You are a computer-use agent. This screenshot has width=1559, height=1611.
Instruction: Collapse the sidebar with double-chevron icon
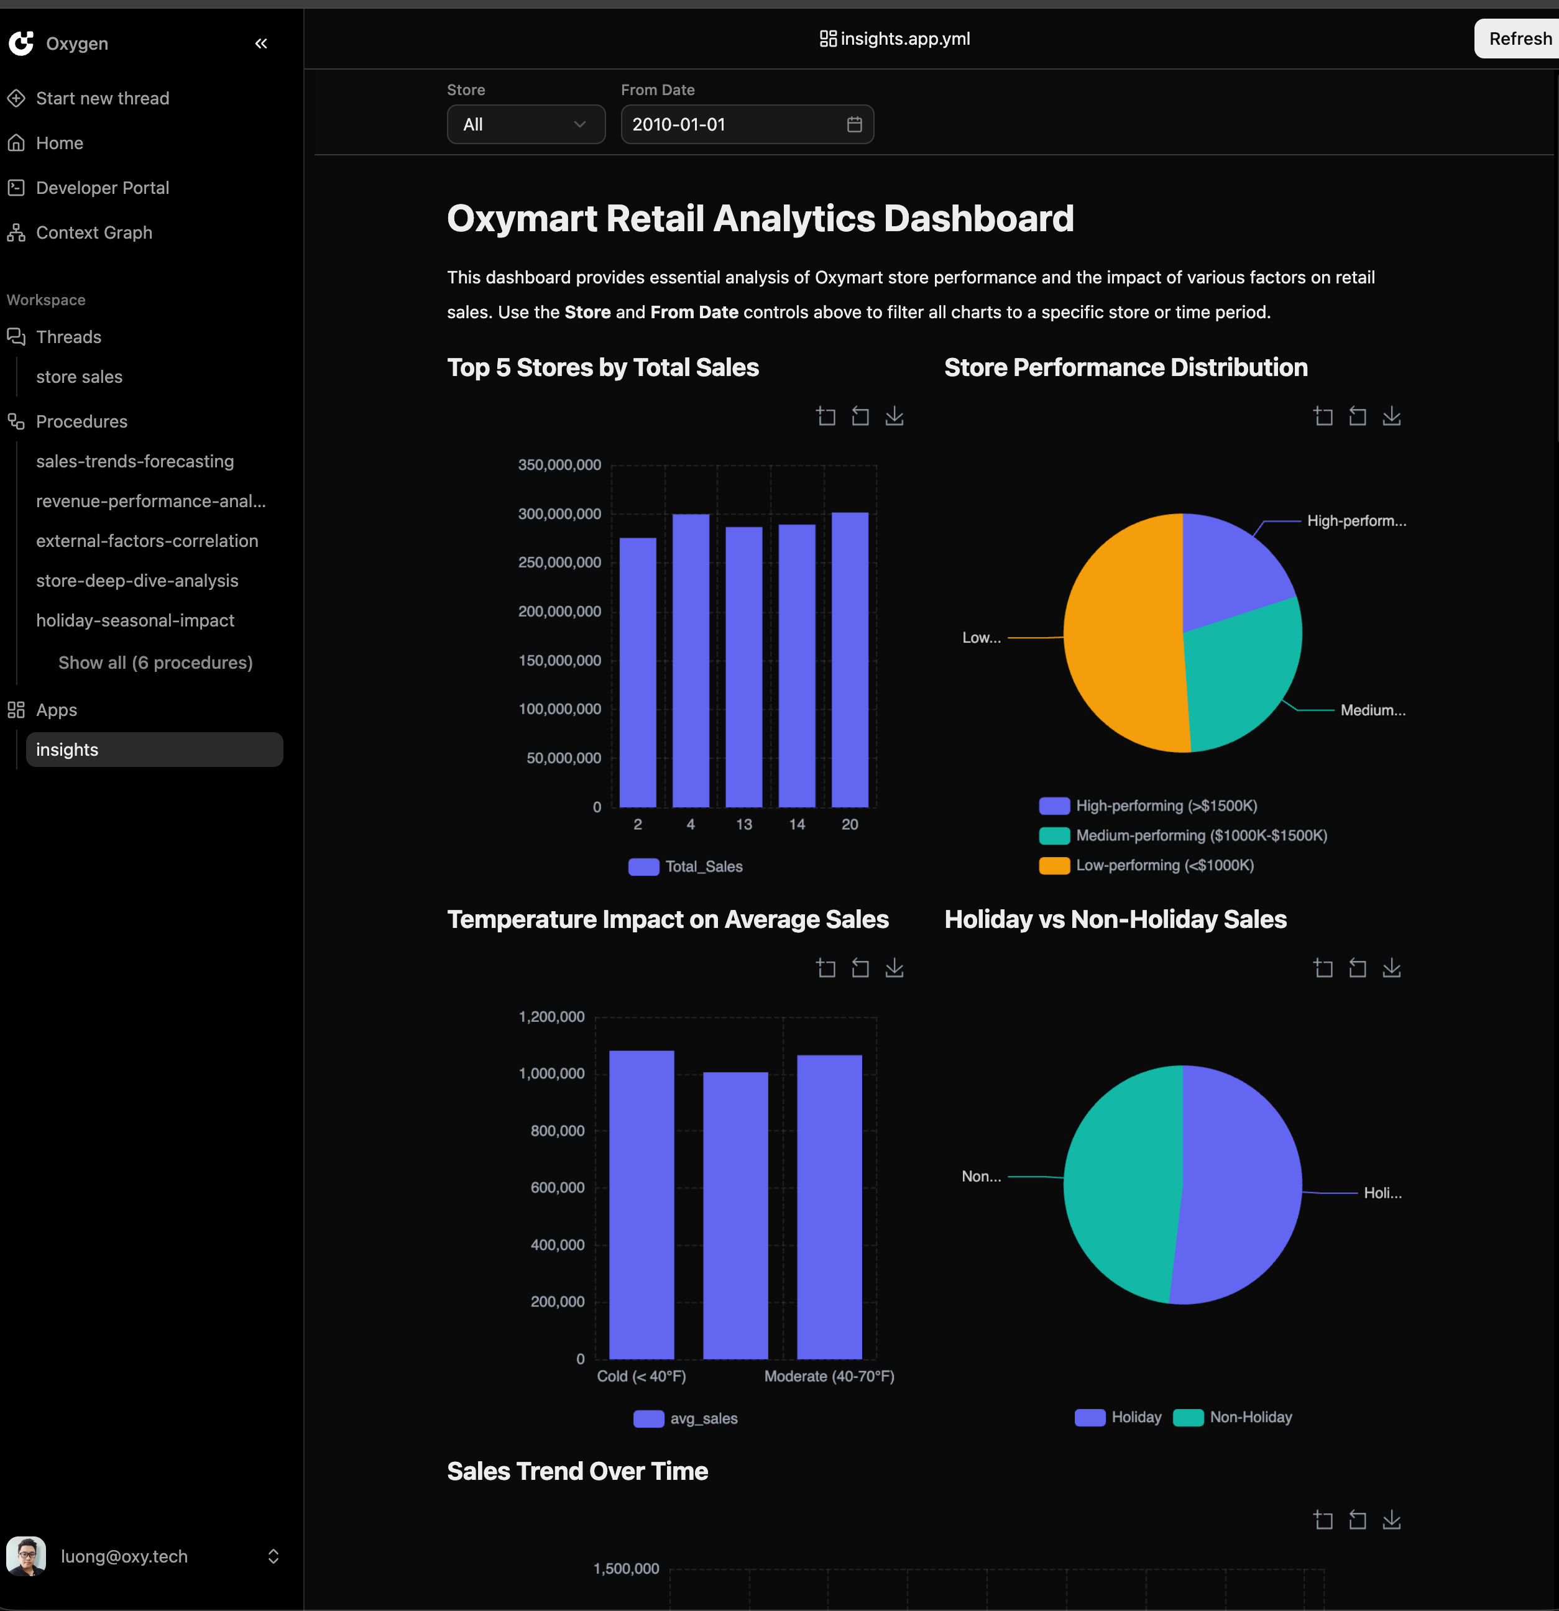click(260, 44)
